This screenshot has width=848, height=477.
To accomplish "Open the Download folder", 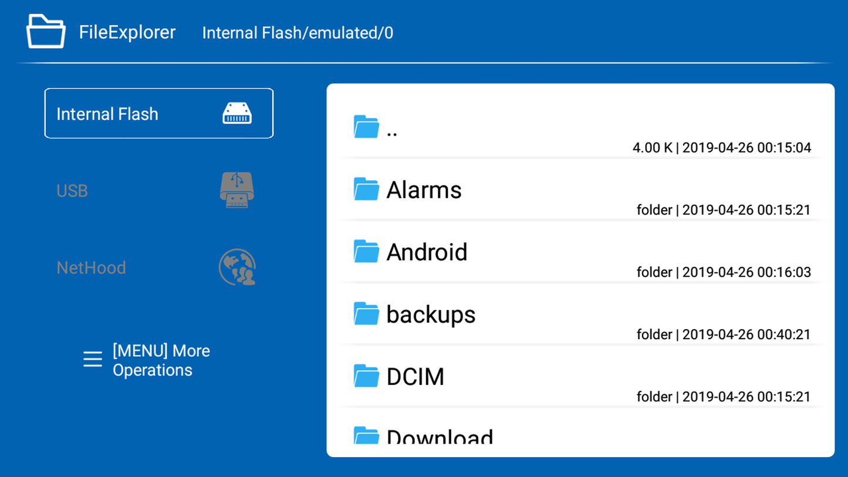I will click(x=440, y=437).
